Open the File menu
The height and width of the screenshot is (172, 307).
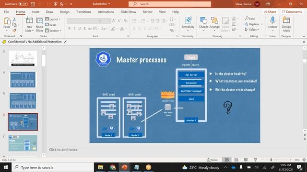coord(6,11)
